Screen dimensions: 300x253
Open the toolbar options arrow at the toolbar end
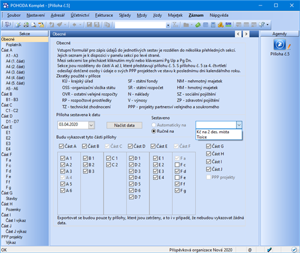click(x=268, y=25)
